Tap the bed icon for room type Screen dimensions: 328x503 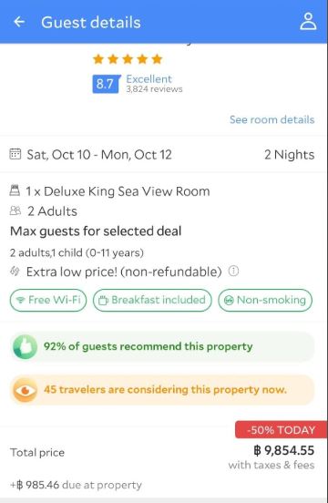15,190
